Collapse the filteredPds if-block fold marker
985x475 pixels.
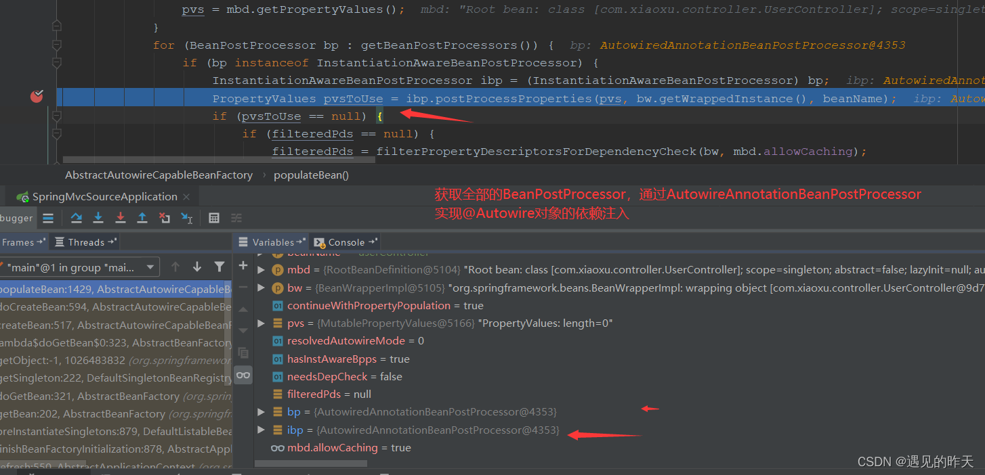(57, 134)
